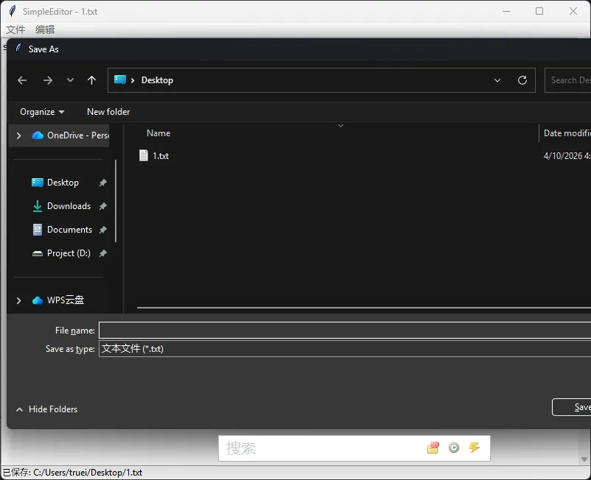Image resolution: width=591 pixels, height=480 pixels.
Task: Expand the address bar history dropdown
Action: click(x=497, y=80)
